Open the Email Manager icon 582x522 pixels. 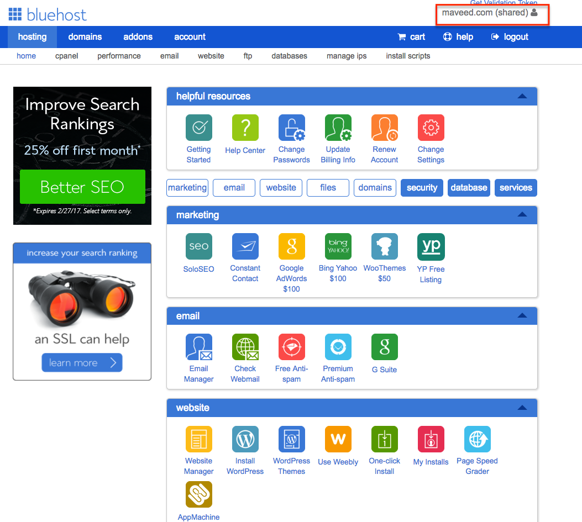click(198, 347)
